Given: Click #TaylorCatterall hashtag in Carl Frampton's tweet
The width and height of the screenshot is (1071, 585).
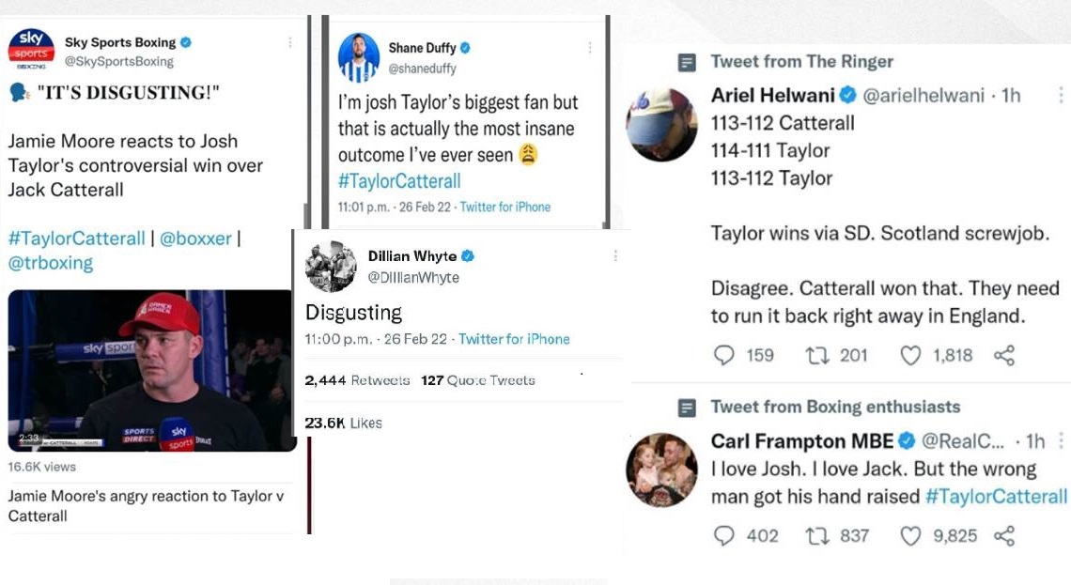Looking at the screenshot, I should tap(996, 496).
